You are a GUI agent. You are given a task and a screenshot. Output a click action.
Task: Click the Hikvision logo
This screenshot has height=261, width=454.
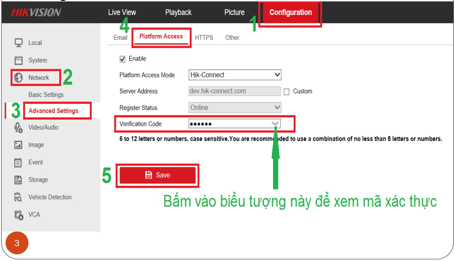(36, 12)
